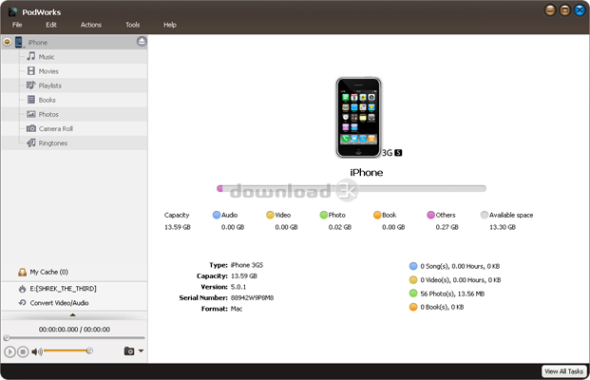Screen dimensions: 590x380
Task: Open My Cache
Action: pos(48,272)
